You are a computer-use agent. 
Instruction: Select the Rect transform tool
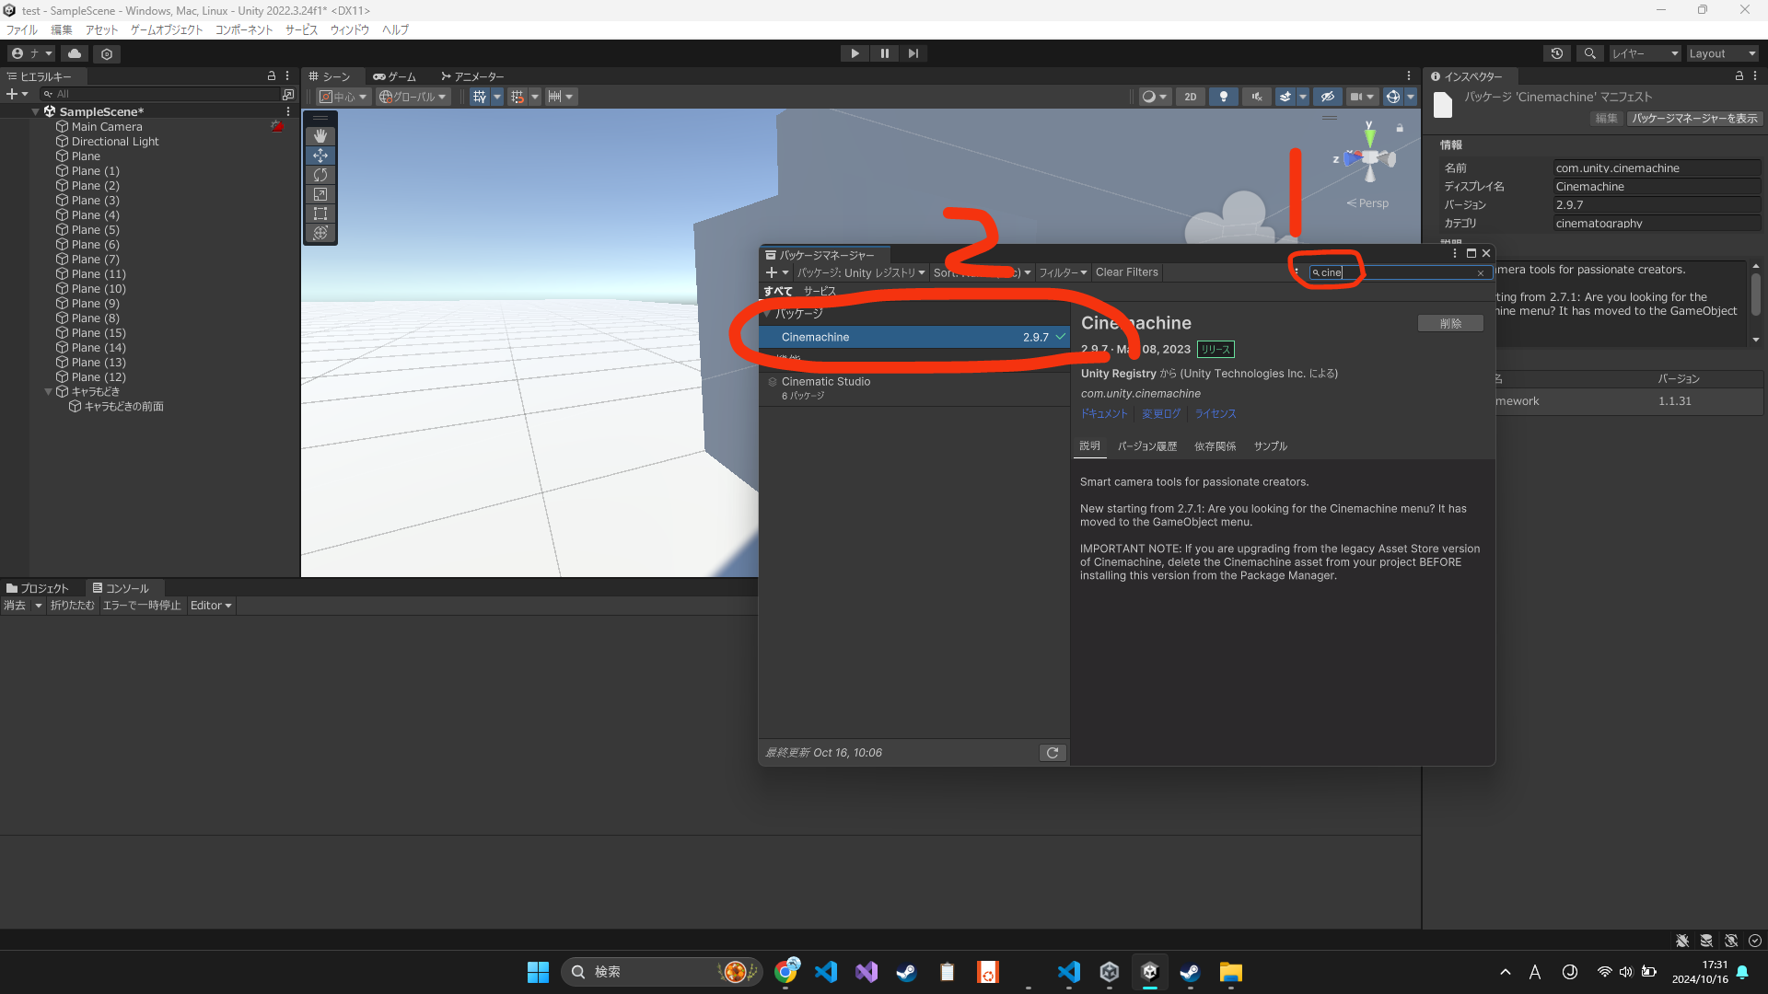point(320,214)
